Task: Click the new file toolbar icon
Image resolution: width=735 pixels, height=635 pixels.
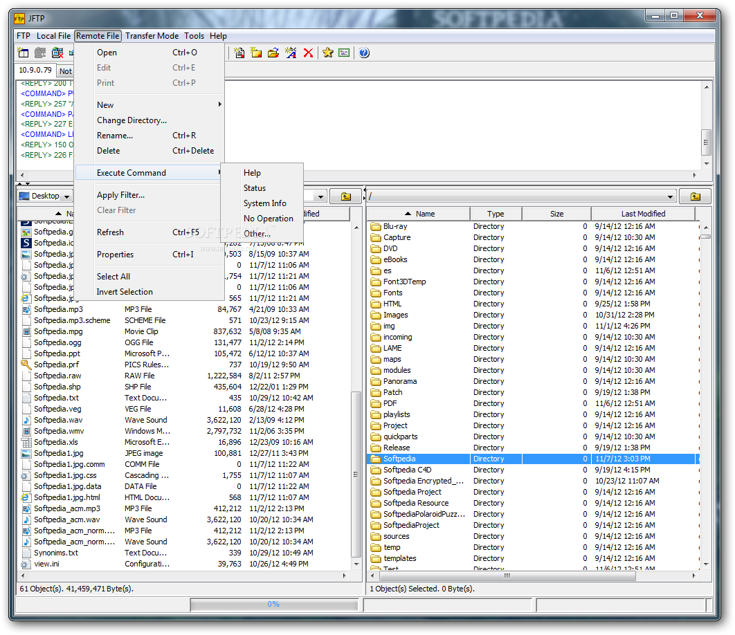Action: (x=239, y=53)
